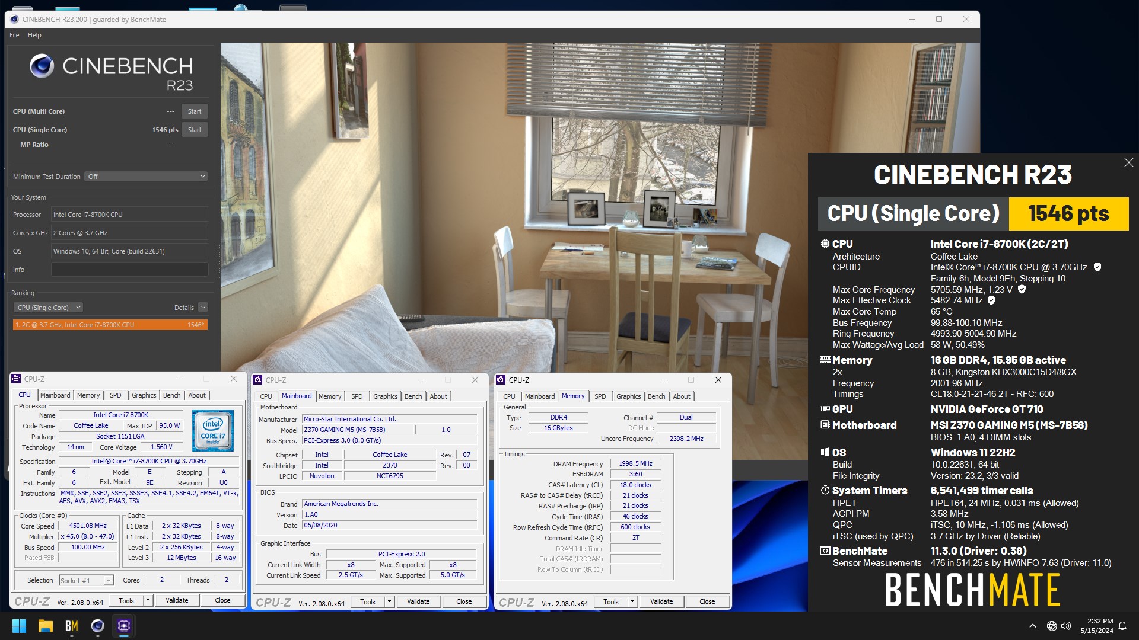Select the orange 8700K ranking row
This screenshot has height=640, width=1139.
coord(110,325)
